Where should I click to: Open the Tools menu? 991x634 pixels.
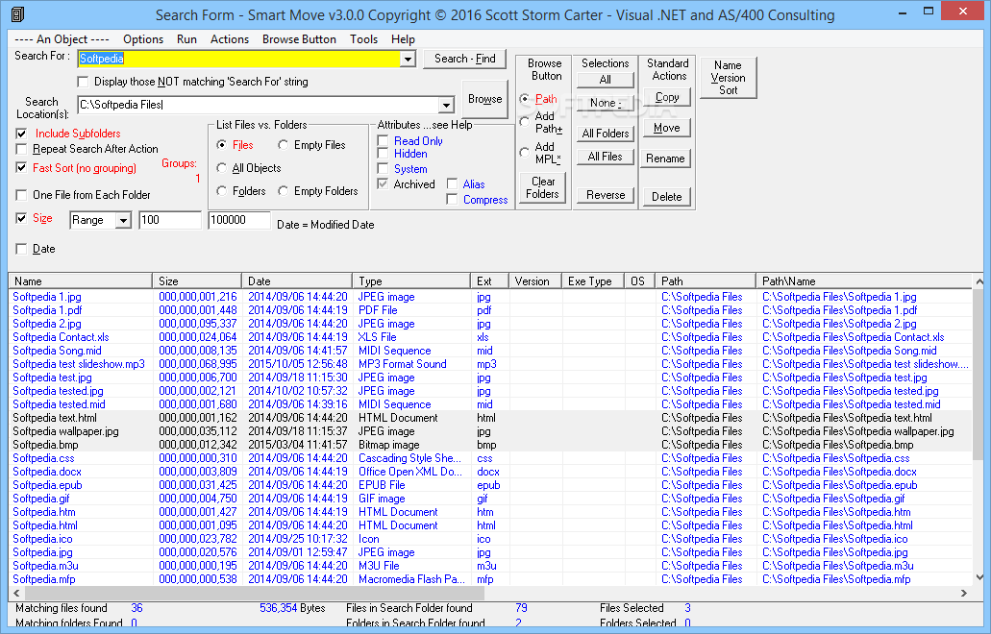[x=364, y=39]
